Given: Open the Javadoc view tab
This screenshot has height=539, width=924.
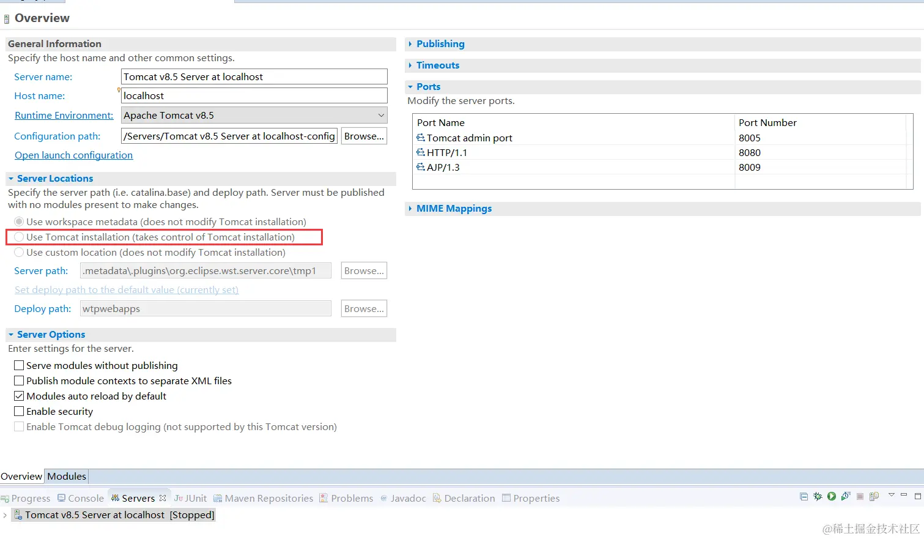Looking at the screenshot, I should coord(403,498).
